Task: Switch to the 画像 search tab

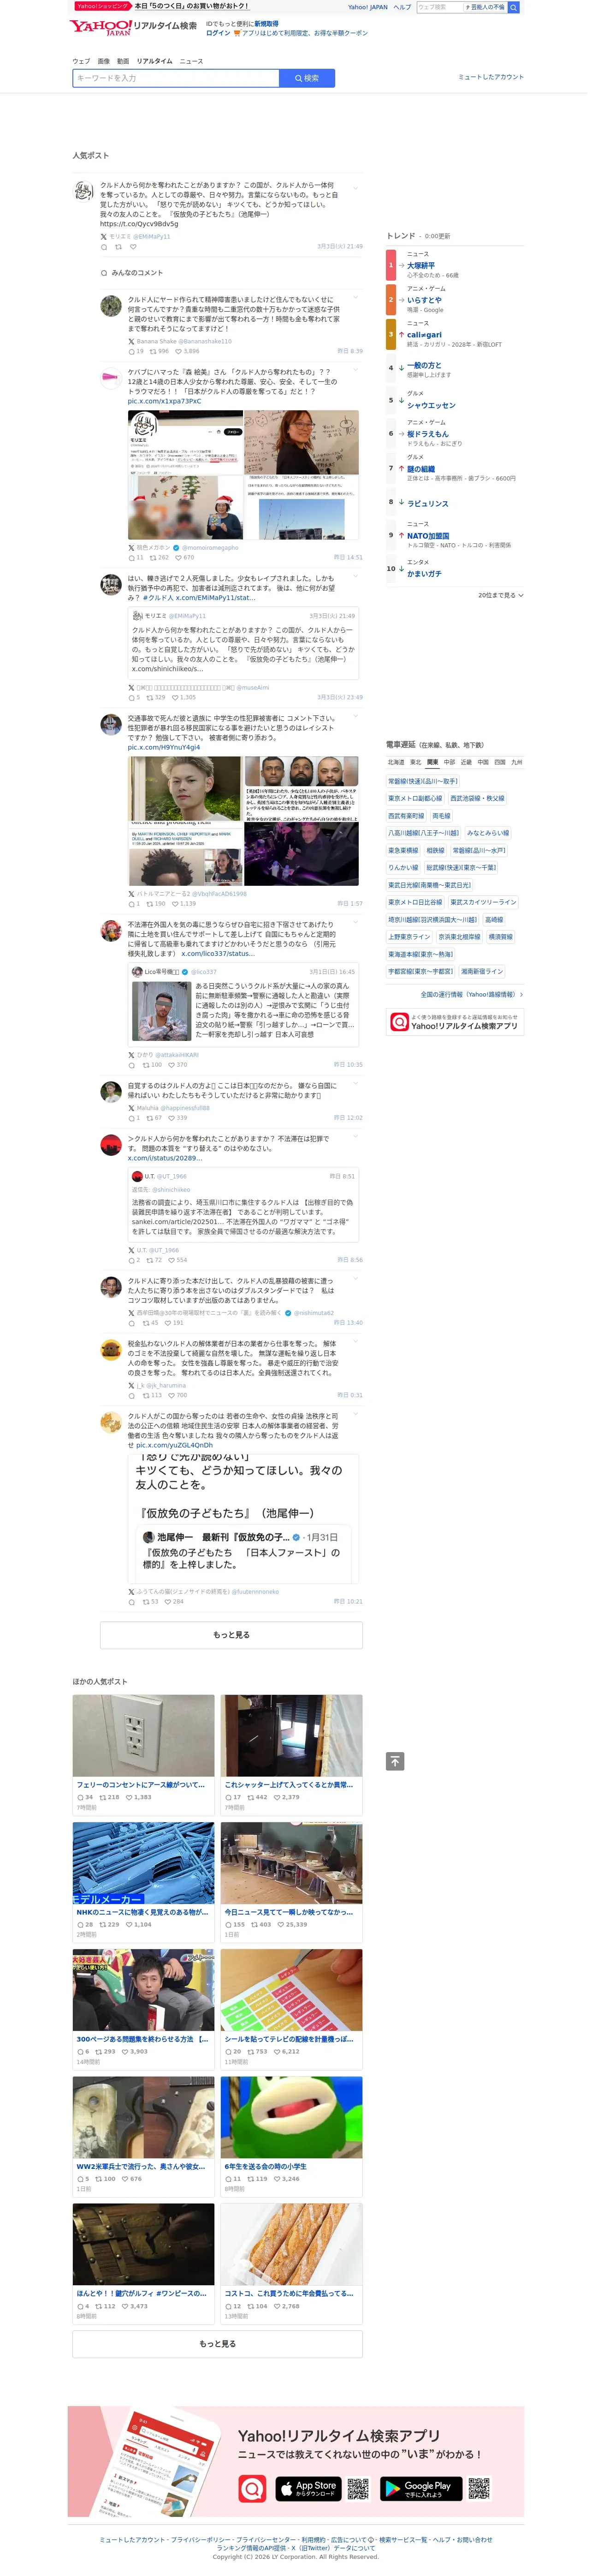Action: click(104, 61)
